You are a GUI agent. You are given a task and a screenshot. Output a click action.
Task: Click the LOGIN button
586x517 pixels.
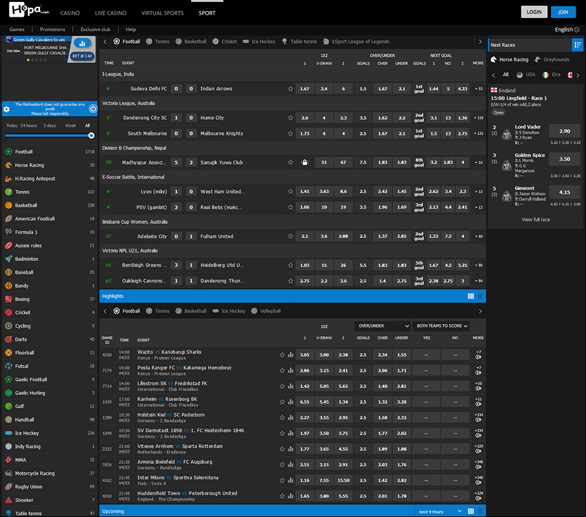(534, 12)
